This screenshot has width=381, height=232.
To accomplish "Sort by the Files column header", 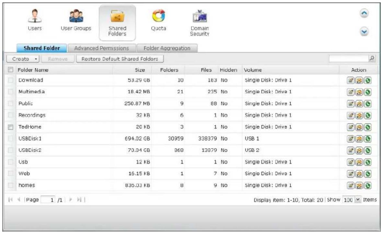I will tap(202, 70).
